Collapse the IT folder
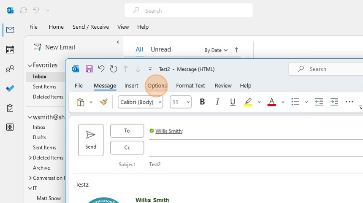The width and height of the screenshot is (363, 203). (30, 188)
